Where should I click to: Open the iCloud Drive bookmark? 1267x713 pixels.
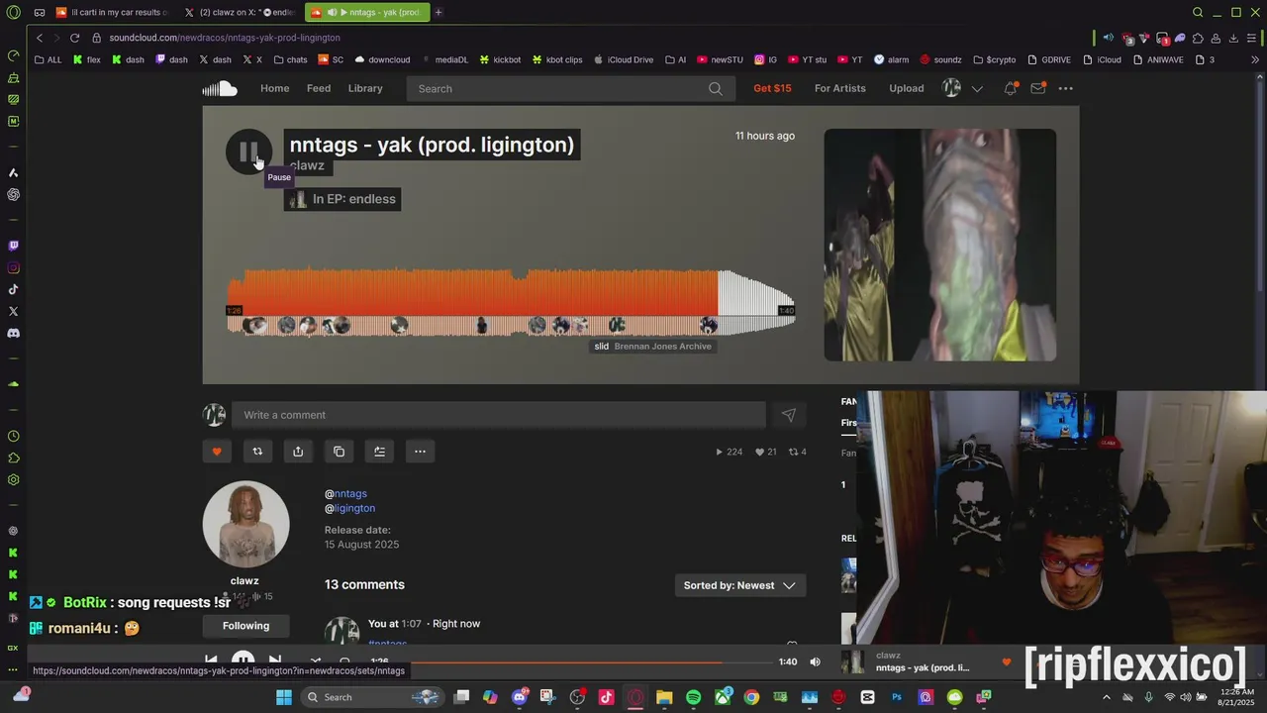click(624, 59)
